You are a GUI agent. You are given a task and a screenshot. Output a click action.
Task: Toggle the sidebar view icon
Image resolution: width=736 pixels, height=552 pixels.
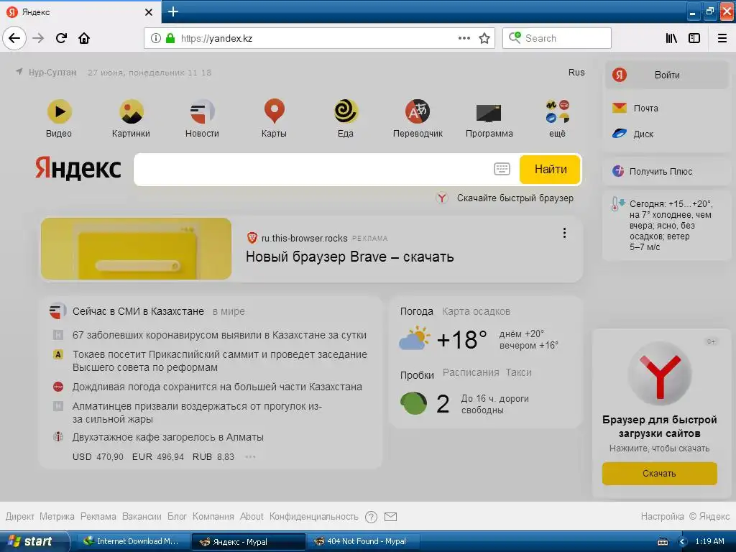point(694,38)
